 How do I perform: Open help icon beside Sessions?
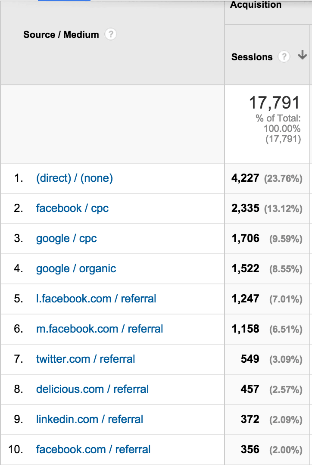click(284, 56)
